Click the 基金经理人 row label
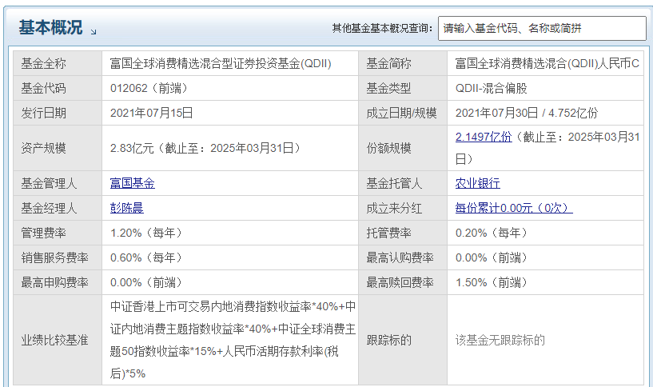Viewport: 653px width, 387px height. click(49, 208)
